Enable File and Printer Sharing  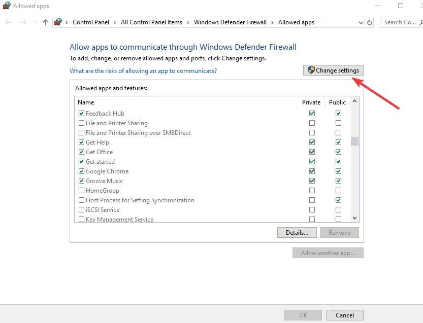[x=82, y=123]
